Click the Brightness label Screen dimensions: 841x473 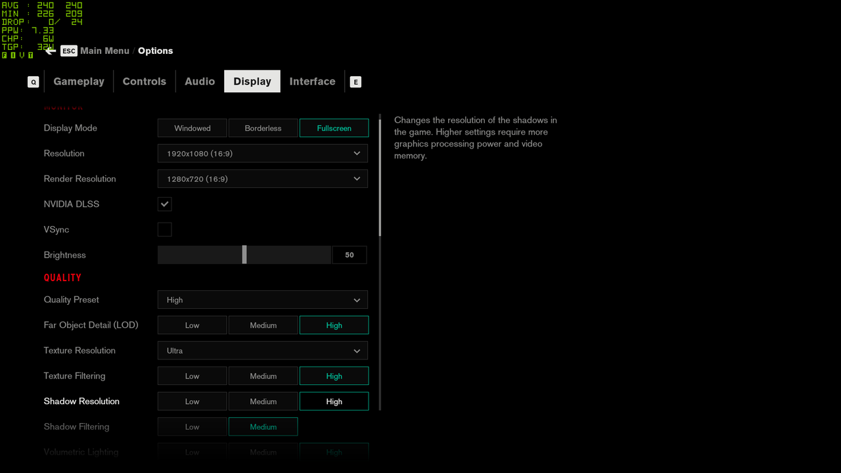click(x=64, y=255)
